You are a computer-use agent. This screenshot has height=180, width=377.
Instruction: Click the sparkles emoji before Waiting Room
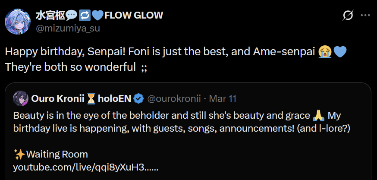tap(19, 154)
